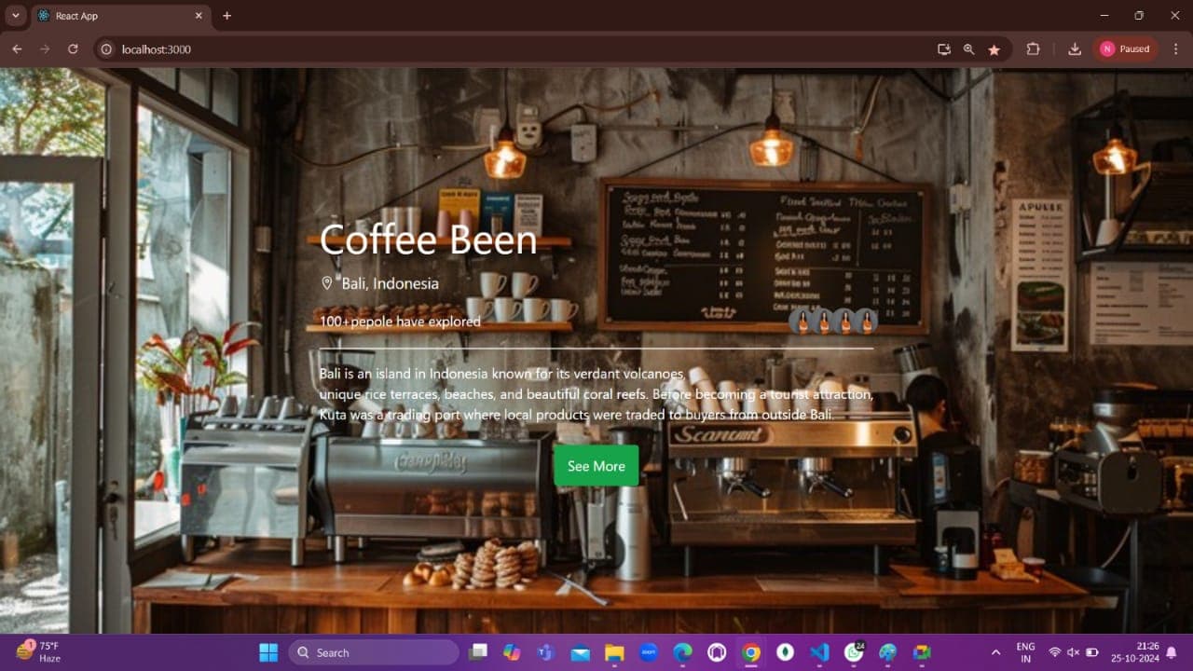This screenshot has height=671, width=1193.
Task: Reload the page with the refresh icon
Action: point(73,49)
